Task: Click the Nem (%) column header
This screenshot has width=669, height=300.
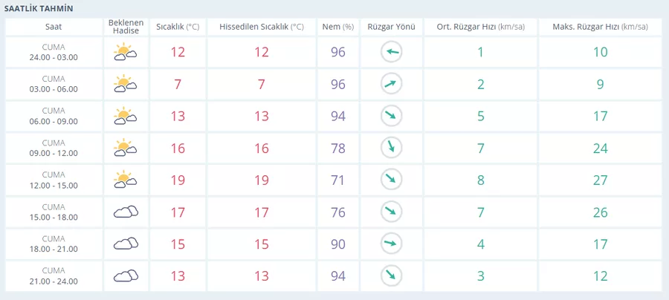Action: pos(337,27)
